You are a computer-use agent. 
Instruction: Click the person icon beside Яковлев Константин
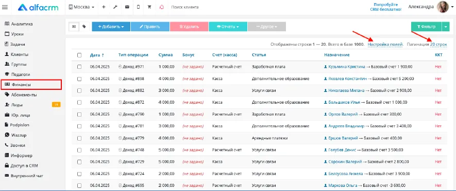point(326,79)
